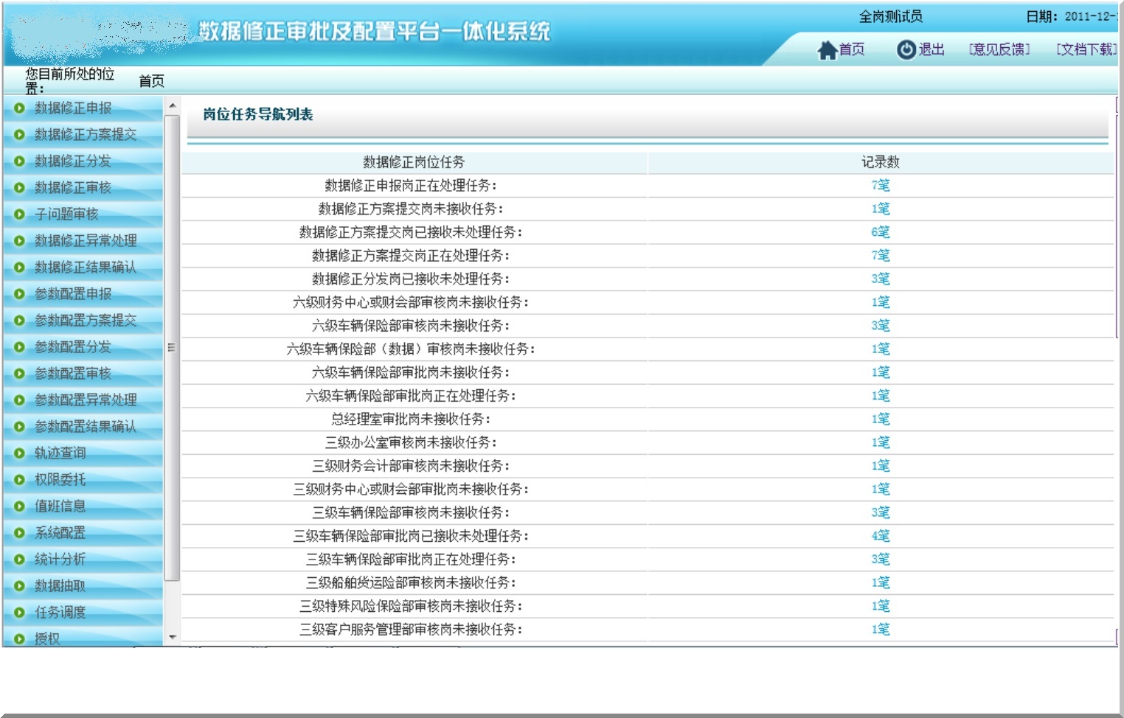Open 3笔 for 三级车辆保险部审批岗正在处理任务
1124x718 pixels.
(x=881, y=559)
